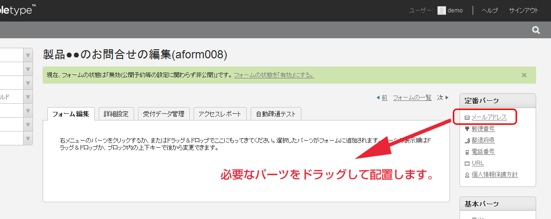
Task: Click the 定番パーツ panel header
Action: pos(498,101)
